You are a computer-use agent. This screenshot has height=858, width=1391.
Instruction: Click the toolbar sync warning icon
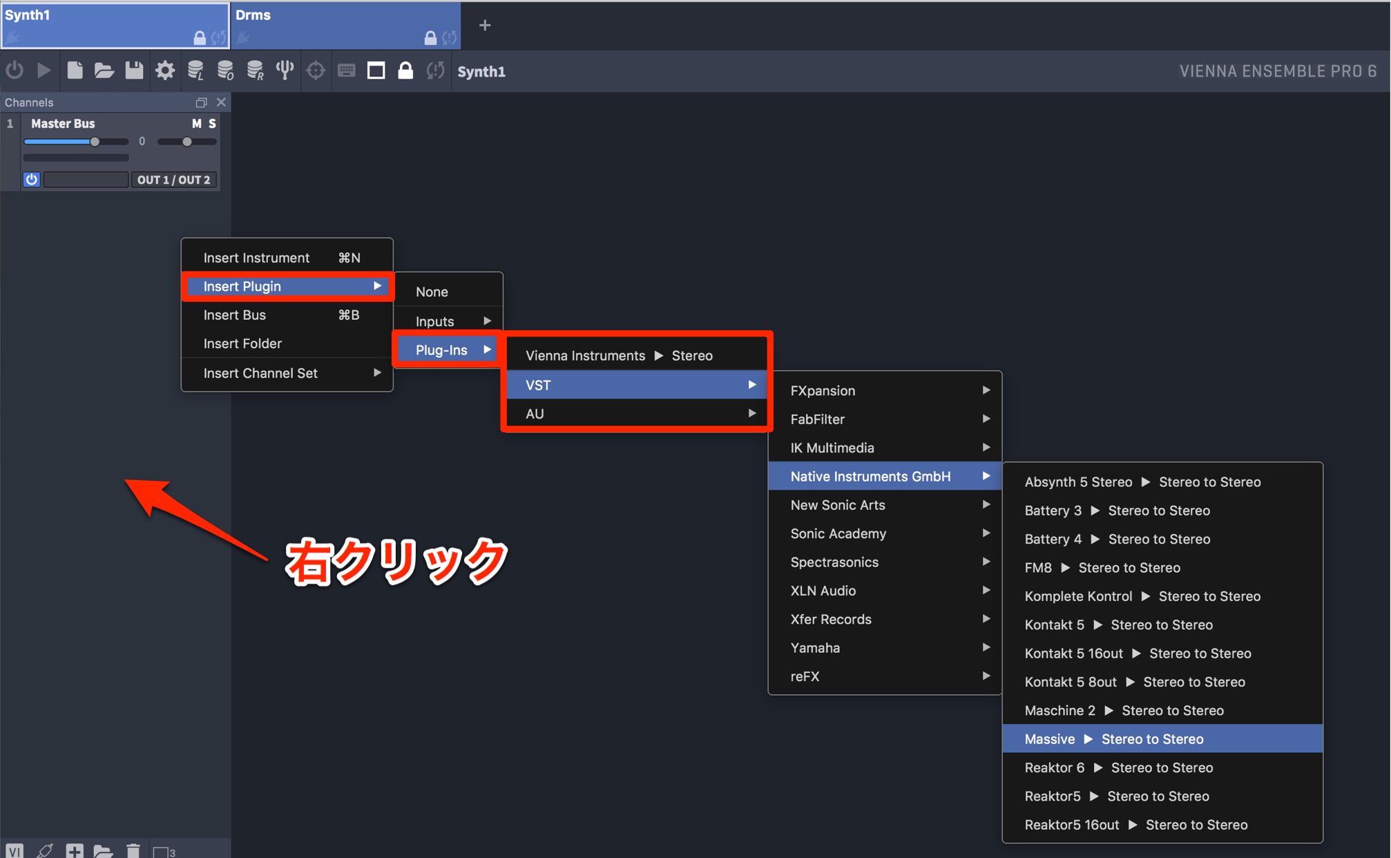pyautogui.click(x=435, y=70)
